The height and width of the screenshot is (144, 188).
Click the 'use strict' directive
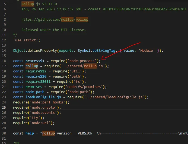pos(26,40)
